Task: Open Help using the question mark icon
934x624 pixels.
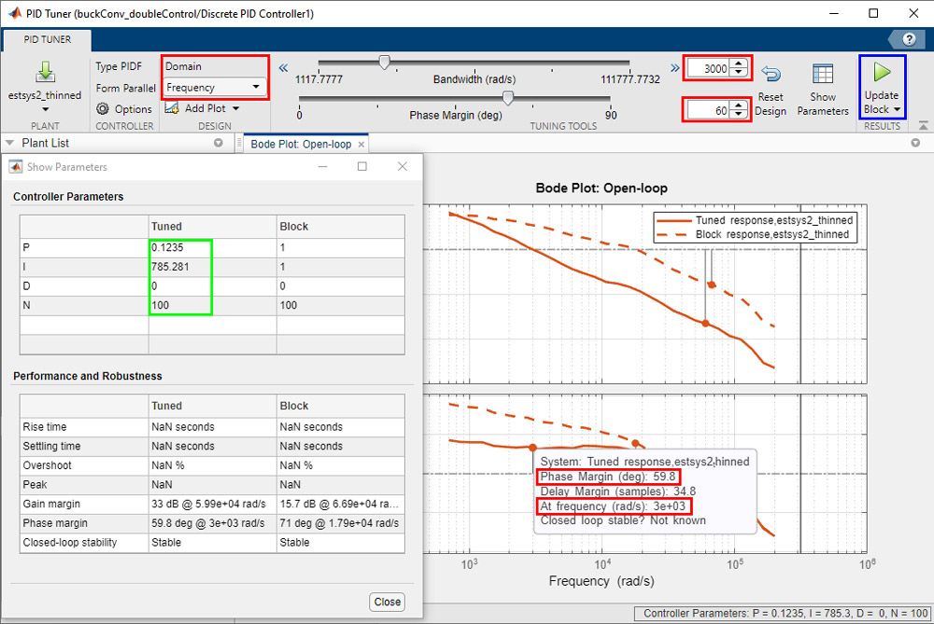Action: coord(908,38)
